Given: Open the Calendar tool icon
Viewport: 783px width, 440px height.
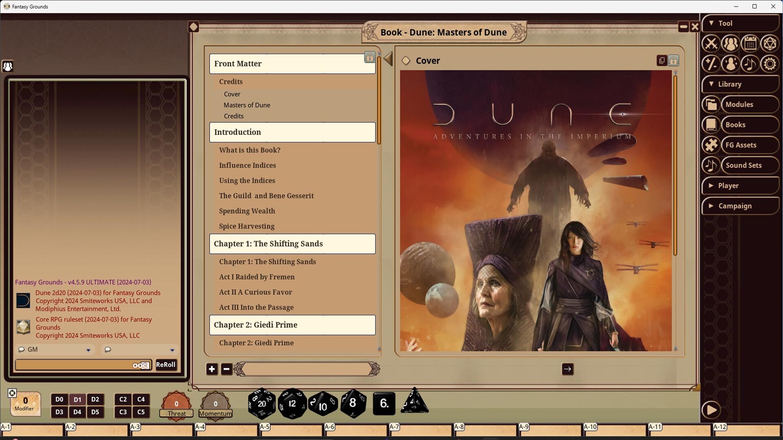Looking at the screenshot, I should (751, 44).
